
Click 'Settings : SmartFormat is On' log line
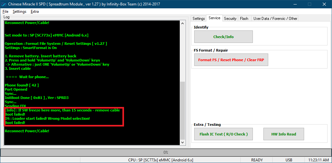pos(31,48)
